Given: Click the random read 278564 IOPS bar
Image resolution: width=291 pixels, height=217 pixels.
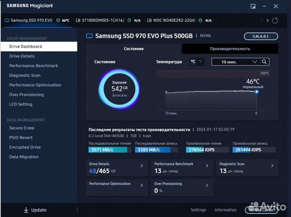Looking at the screenshot, I should pyautogui.click(x=207, y=150).
